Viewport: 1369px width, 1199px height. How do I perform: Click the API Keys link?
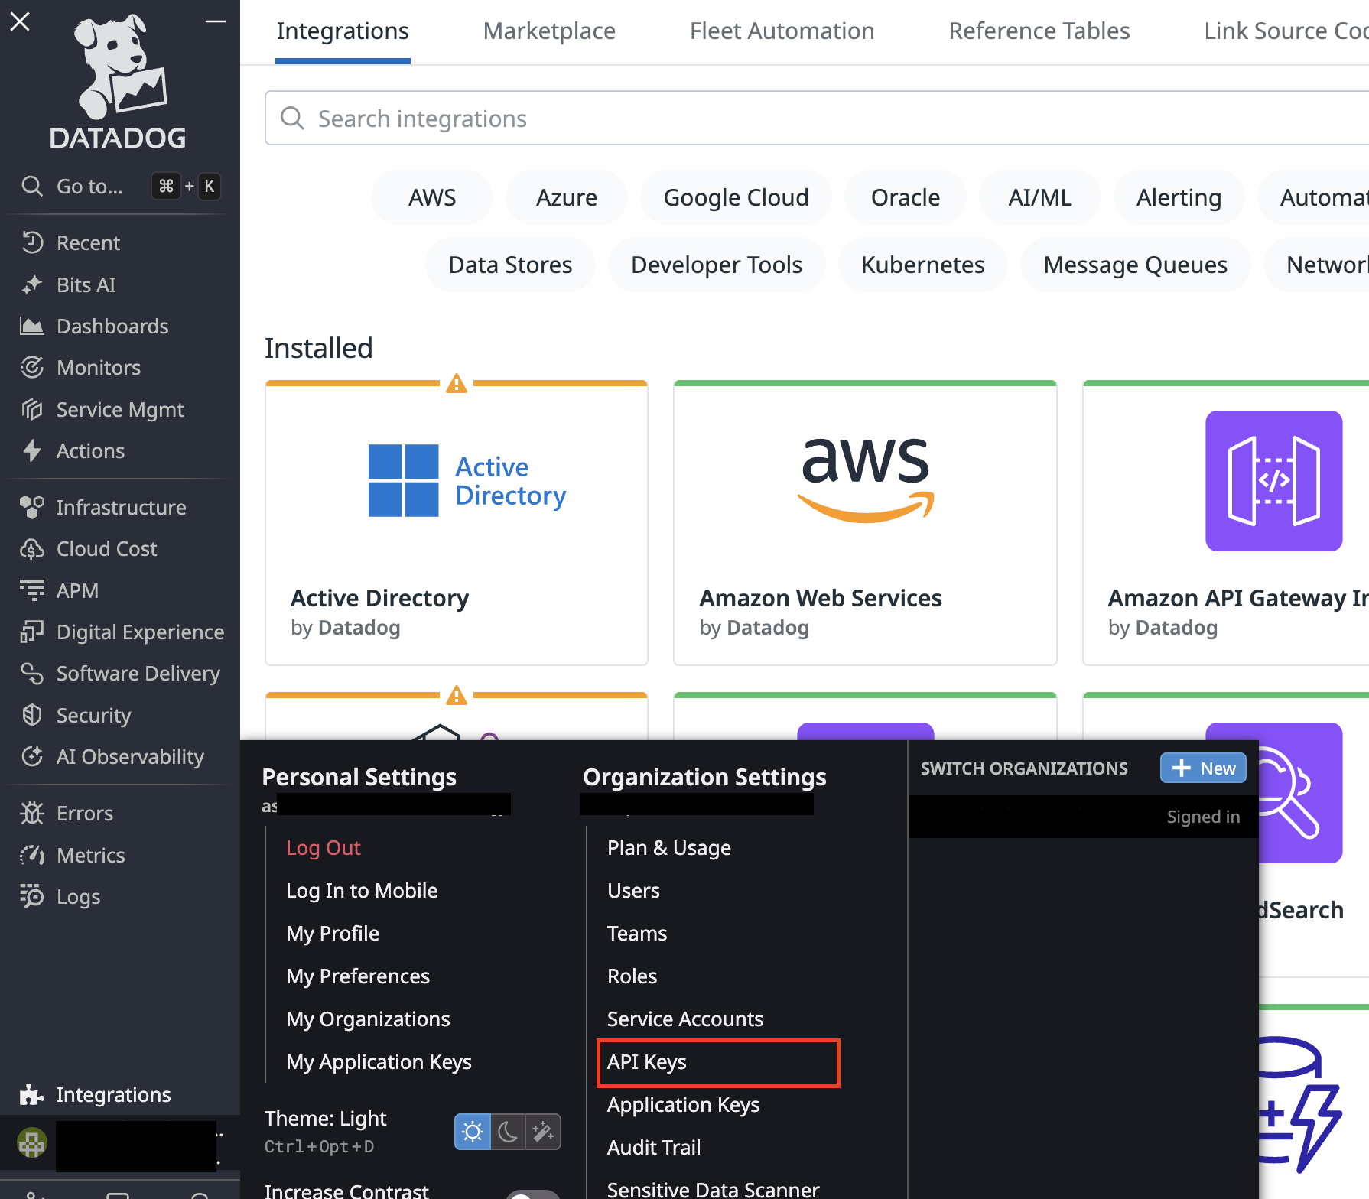tap(646, 1062)
